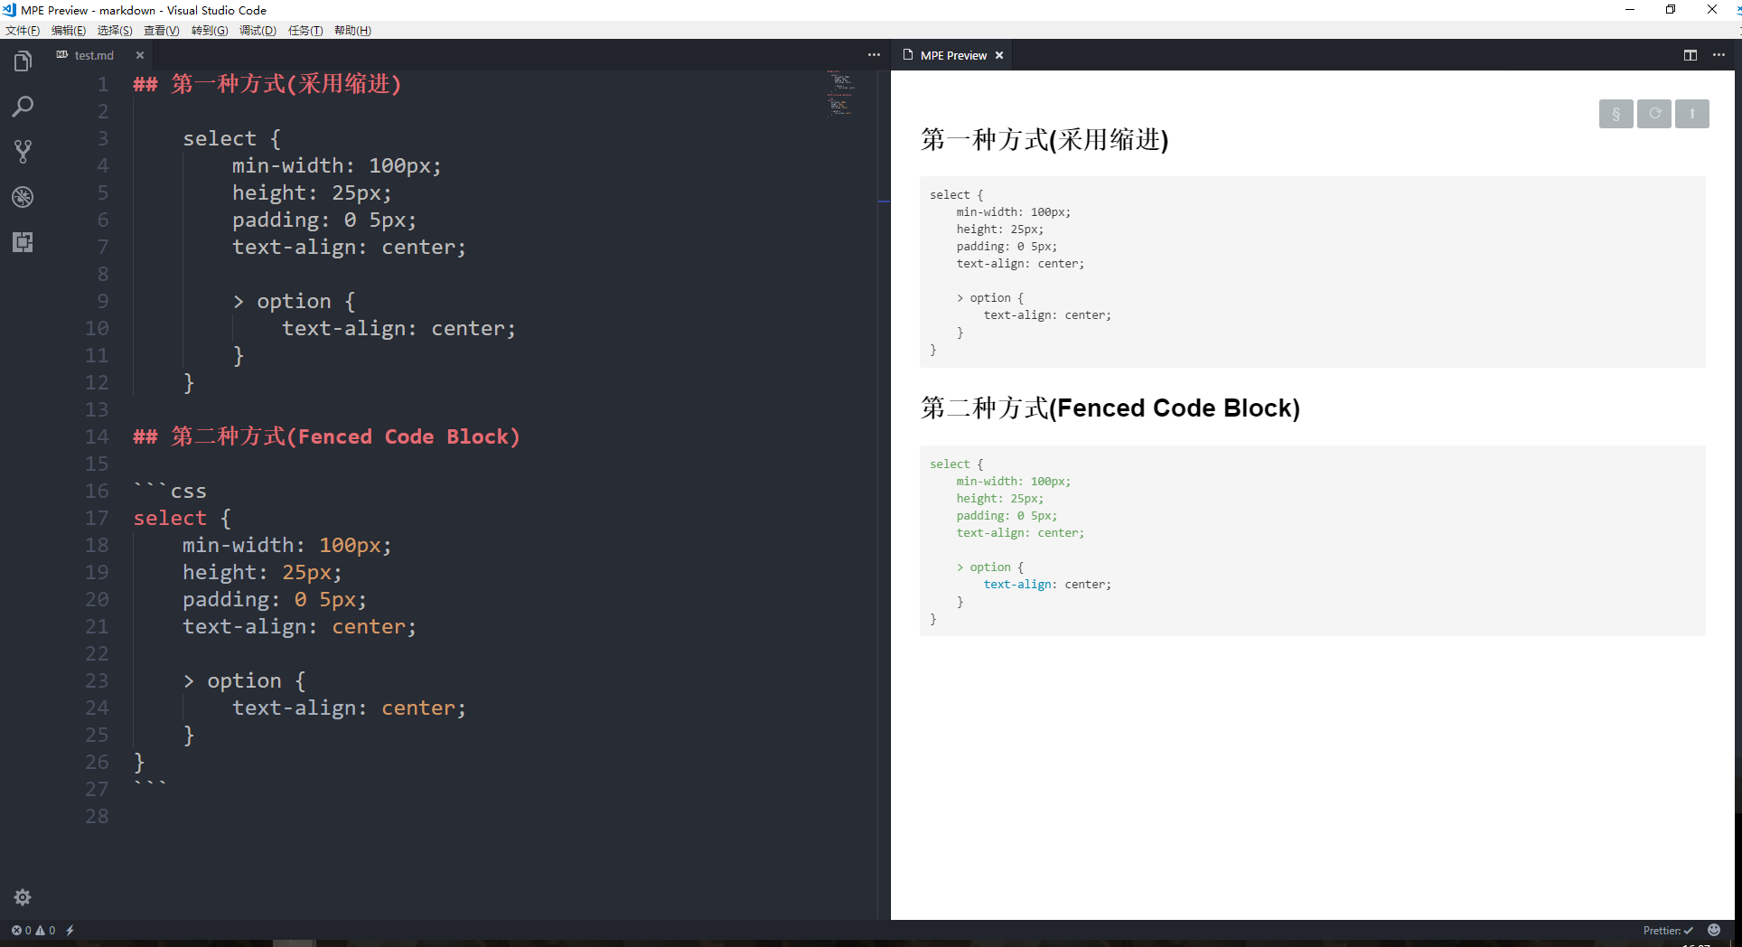Viewport: 1742px width, 947px height.
Task: Toggle the sidebar TOC section button in preview
Action: (x=1616, y=114)
